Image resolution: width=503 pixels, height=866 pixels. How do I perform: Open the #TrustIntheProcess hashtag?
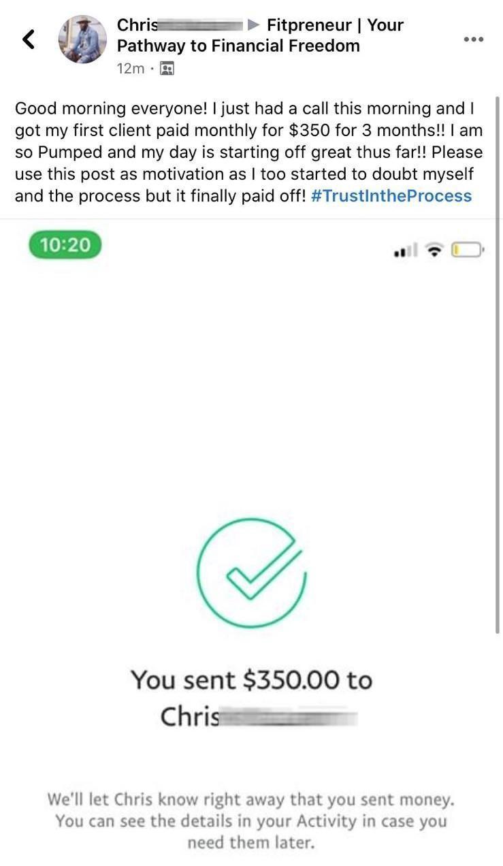tap(391, 196)
